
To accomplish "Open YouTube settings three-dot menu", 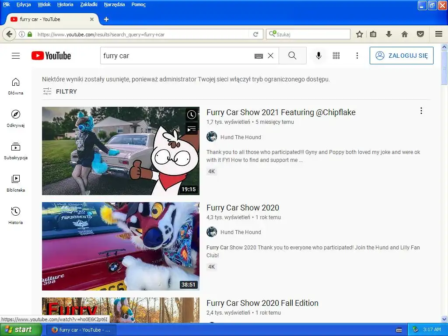I will pos(357,56).
